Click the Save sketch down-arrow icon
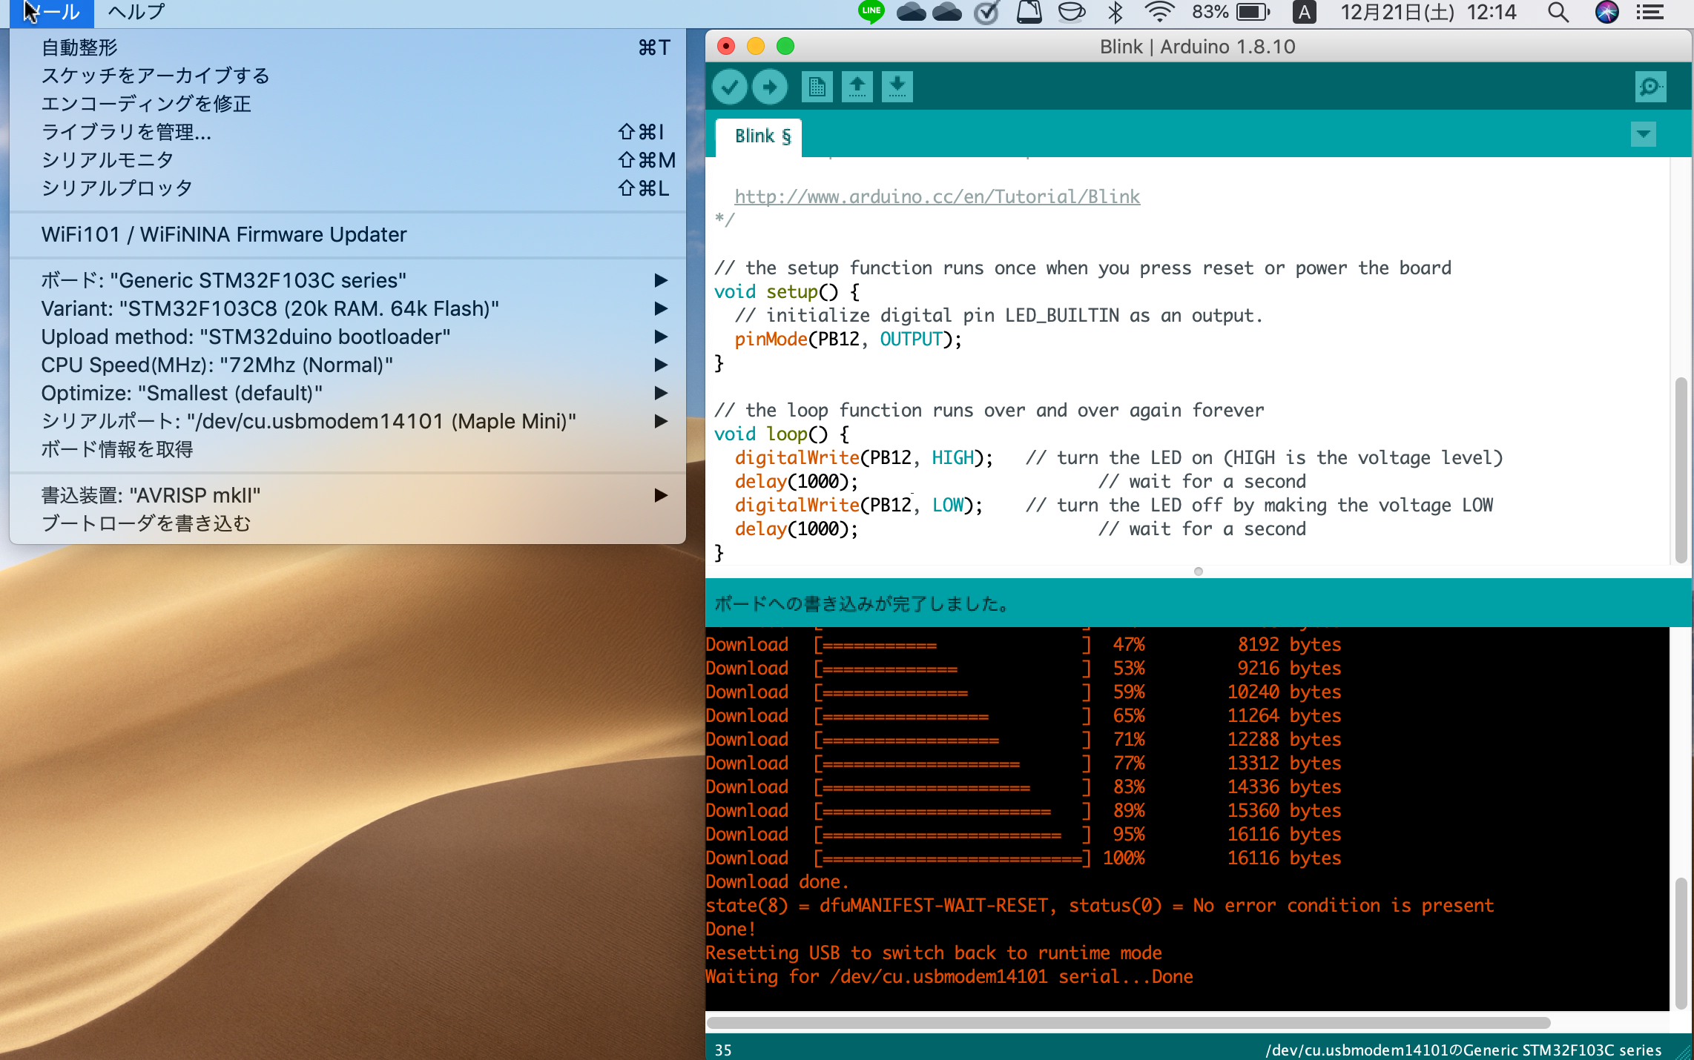 (x=897, y=87)
